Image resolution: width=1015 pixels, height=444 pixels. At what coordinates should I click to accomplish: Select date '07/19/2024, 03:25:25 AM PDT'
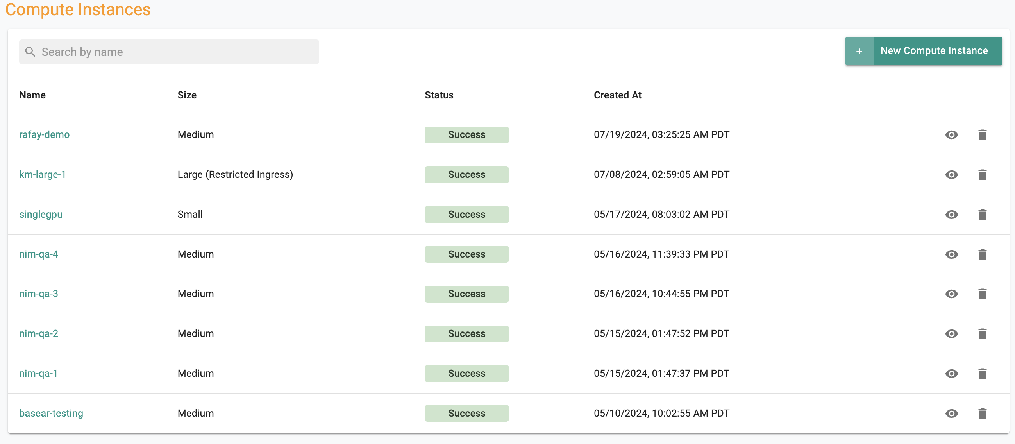point(661,134)
